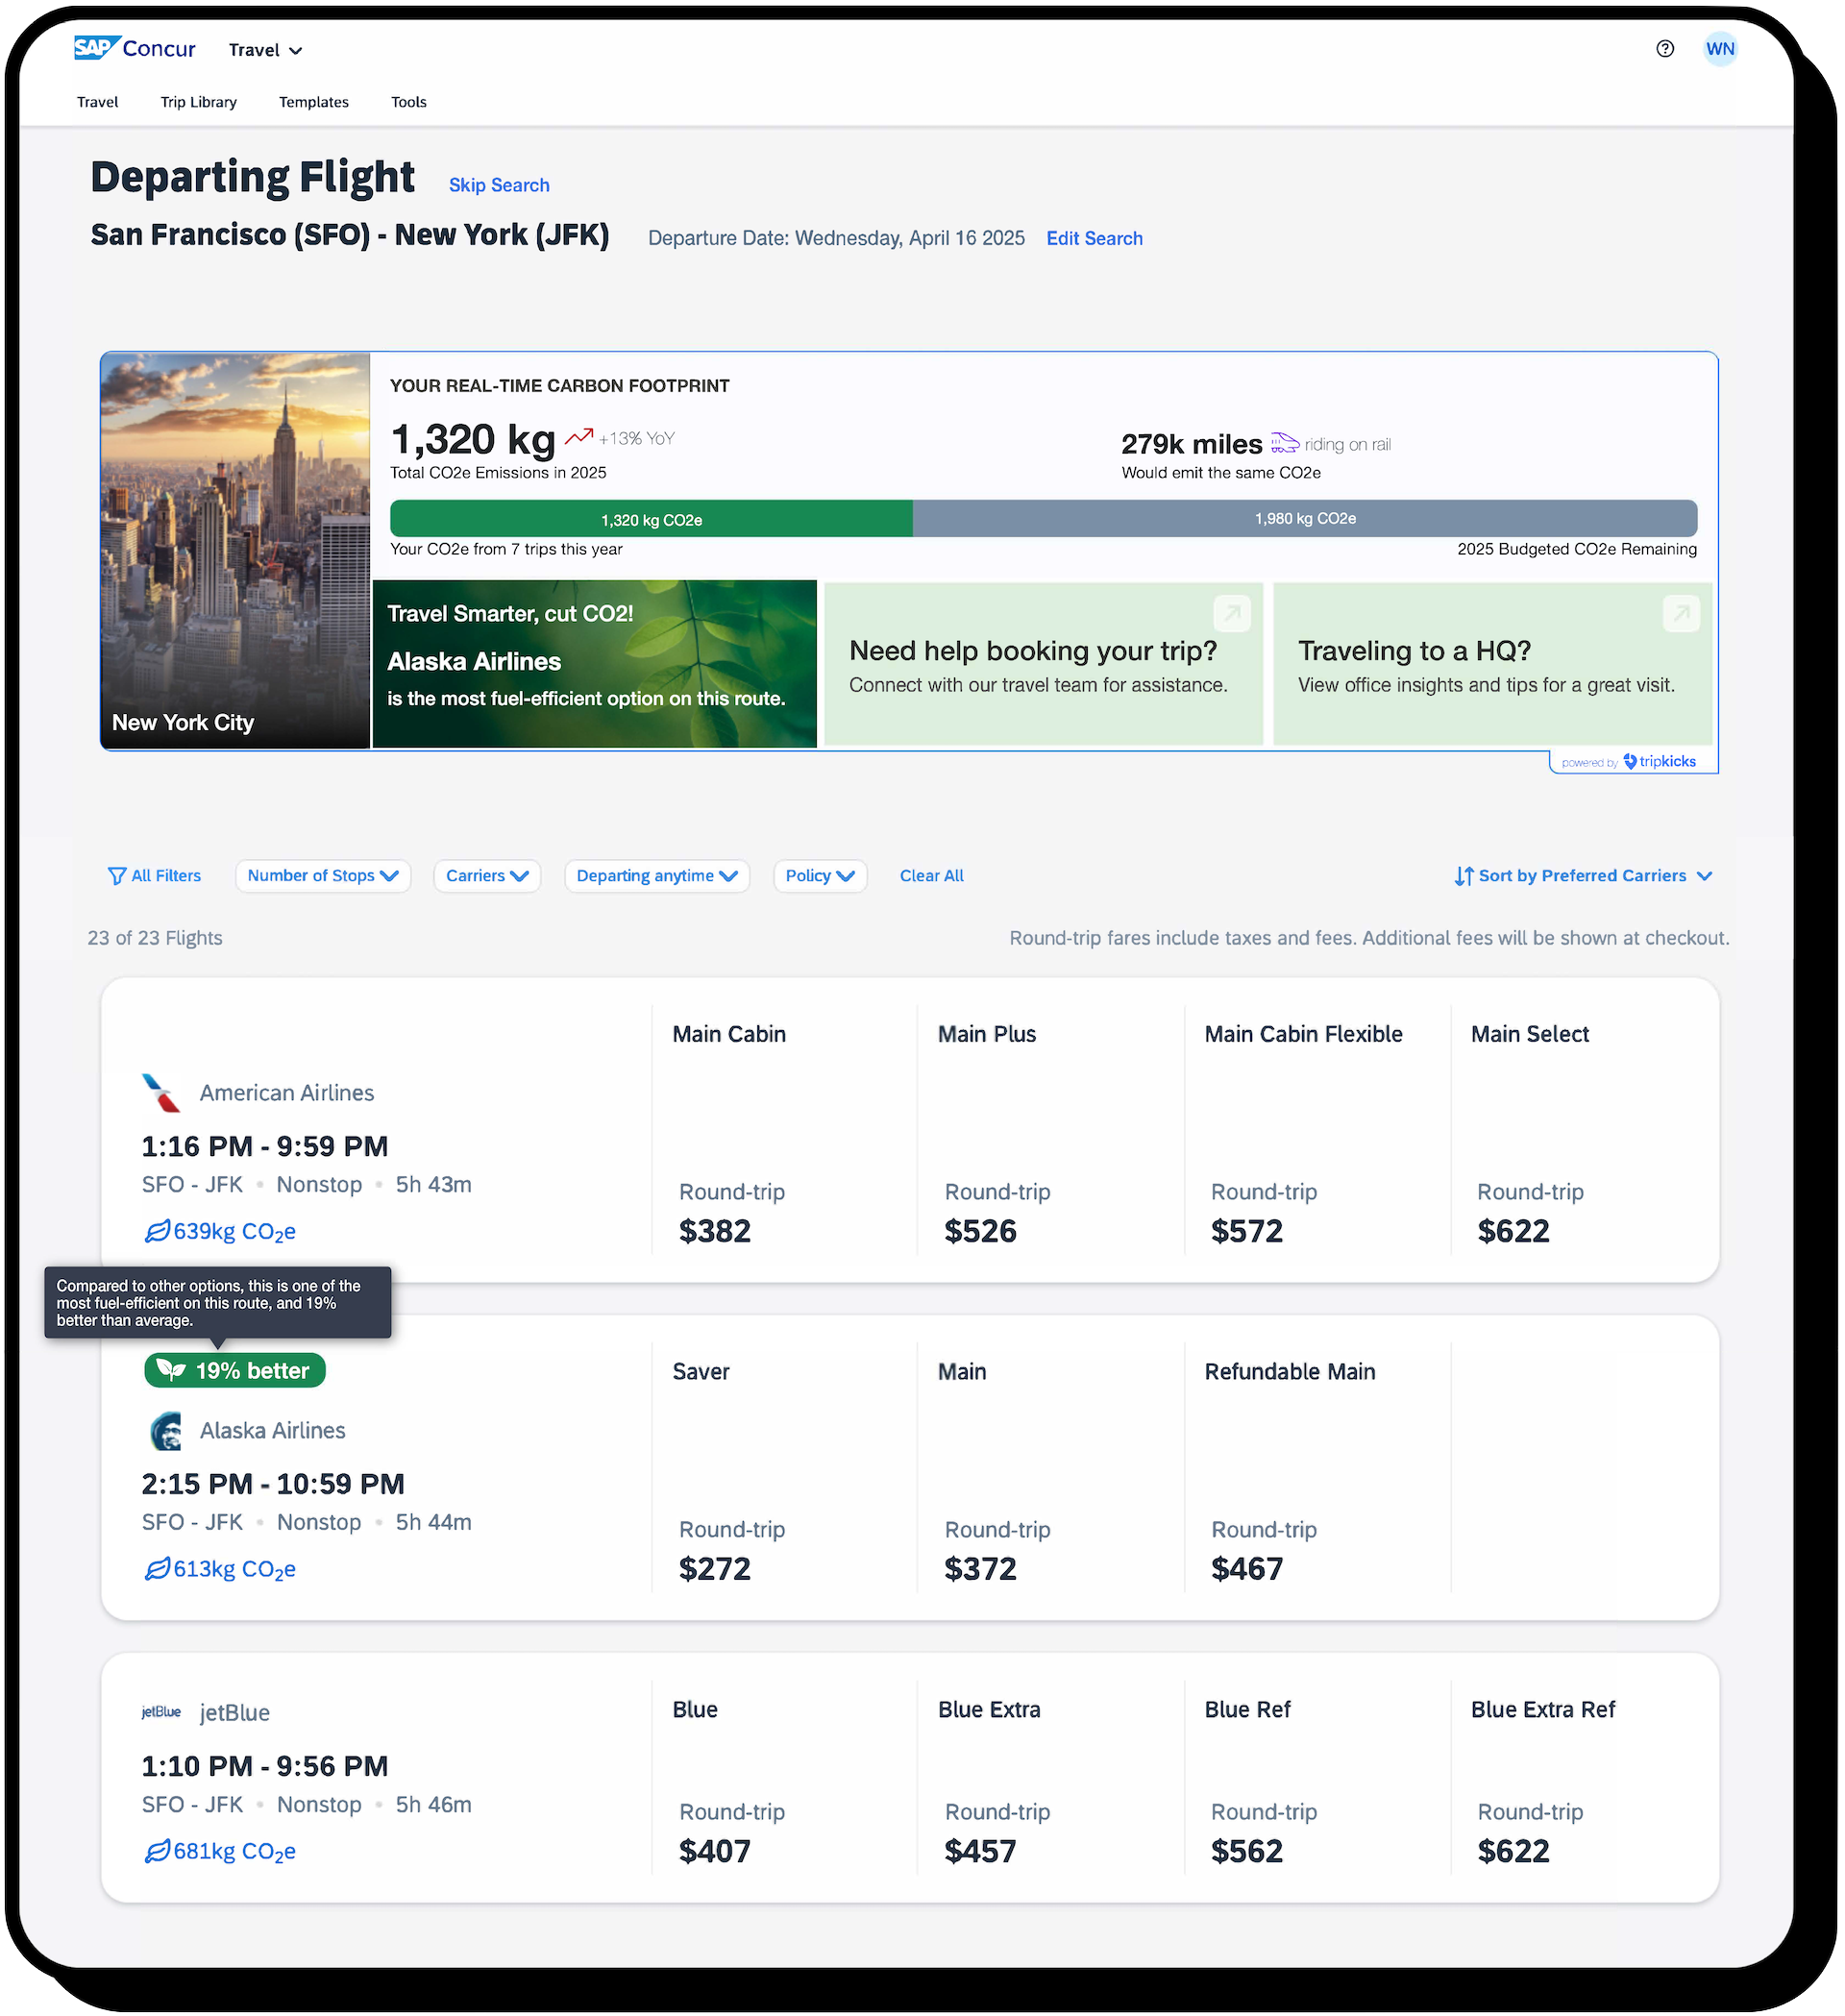Viewport: 1845px width, 2016px height.
Task: Click the 19% better leaf badge
Action: coord(235,1370)
